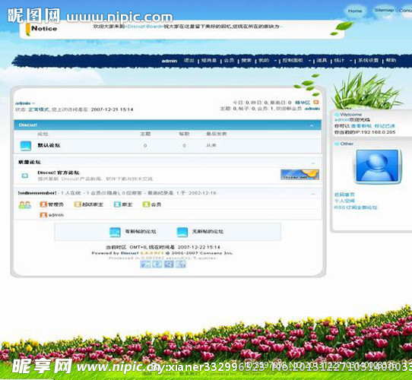
Task: Open the admin dropdown above the status line
Action: 24,103
